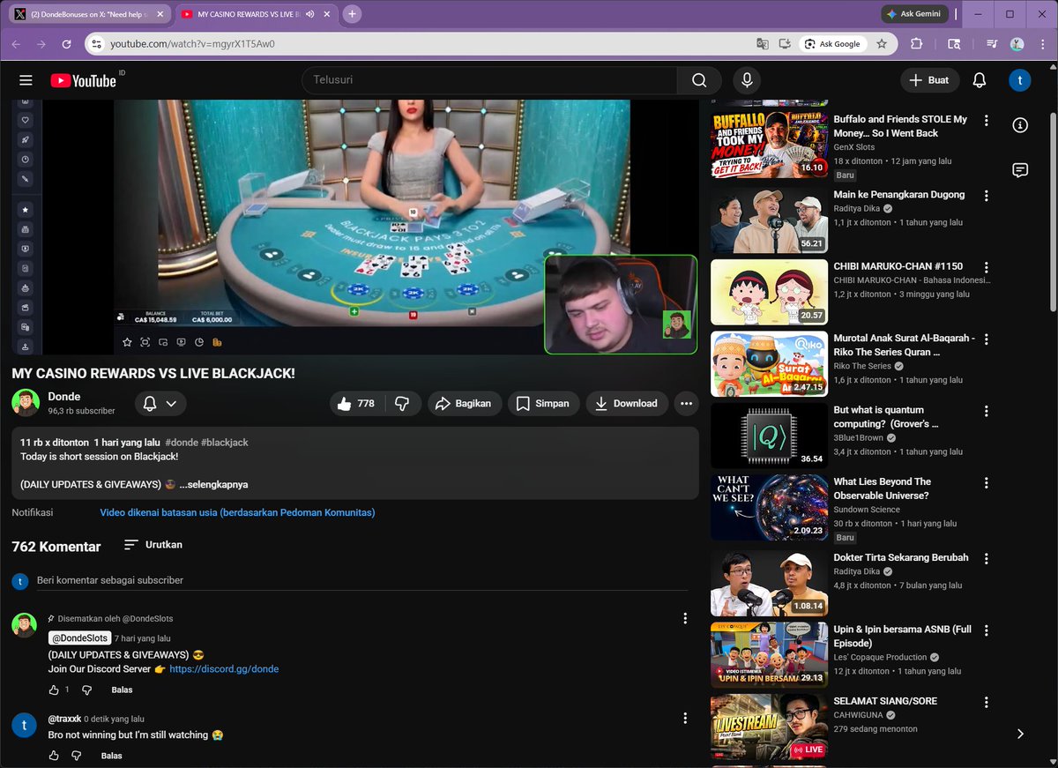Image resolution: width=1058 pixels, height=768 pixels.
Task: Open options for Main ke Penangkaran Dugong
Action: pos(987,196)
